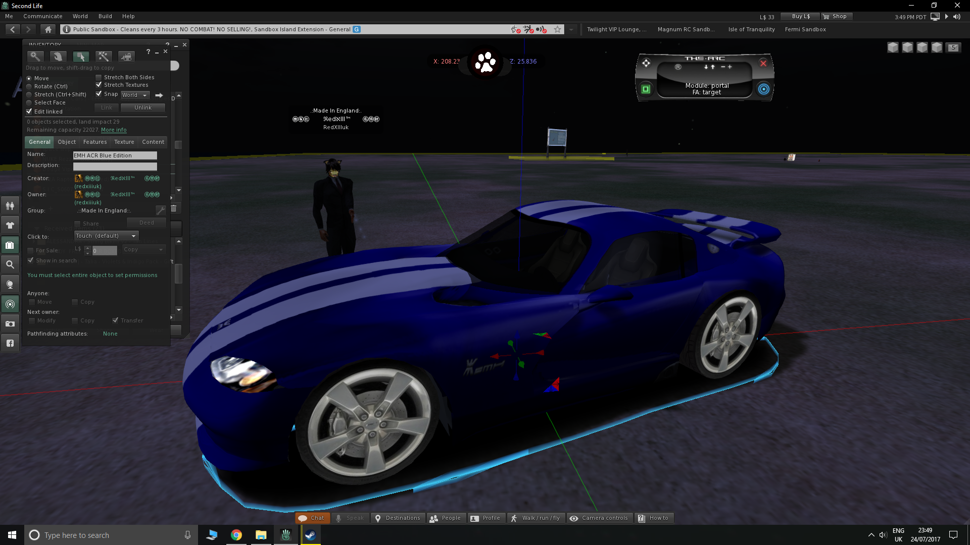Open the Search magnifier icon in the left sidebar

click(x=10, y=264)
